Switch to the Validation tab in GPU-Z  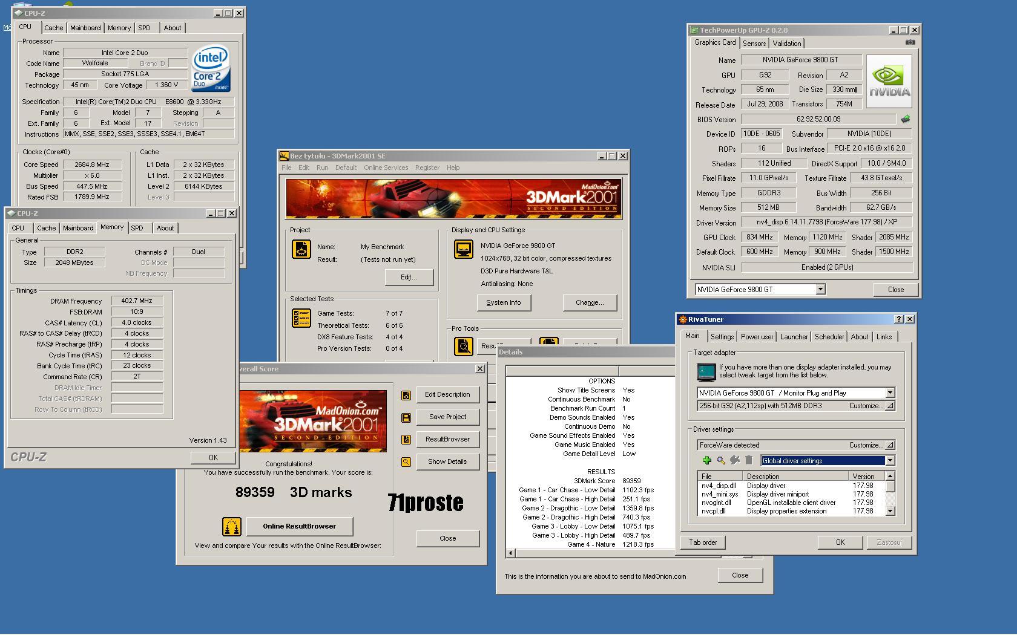pos(787,44)
